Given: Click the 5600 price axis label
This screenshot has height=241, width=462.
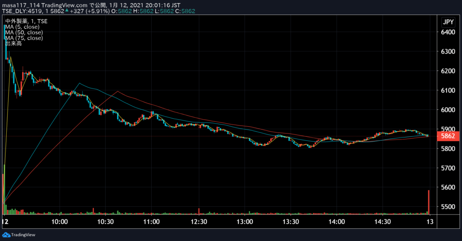Looking at the screenshot, I should (448, 187).
